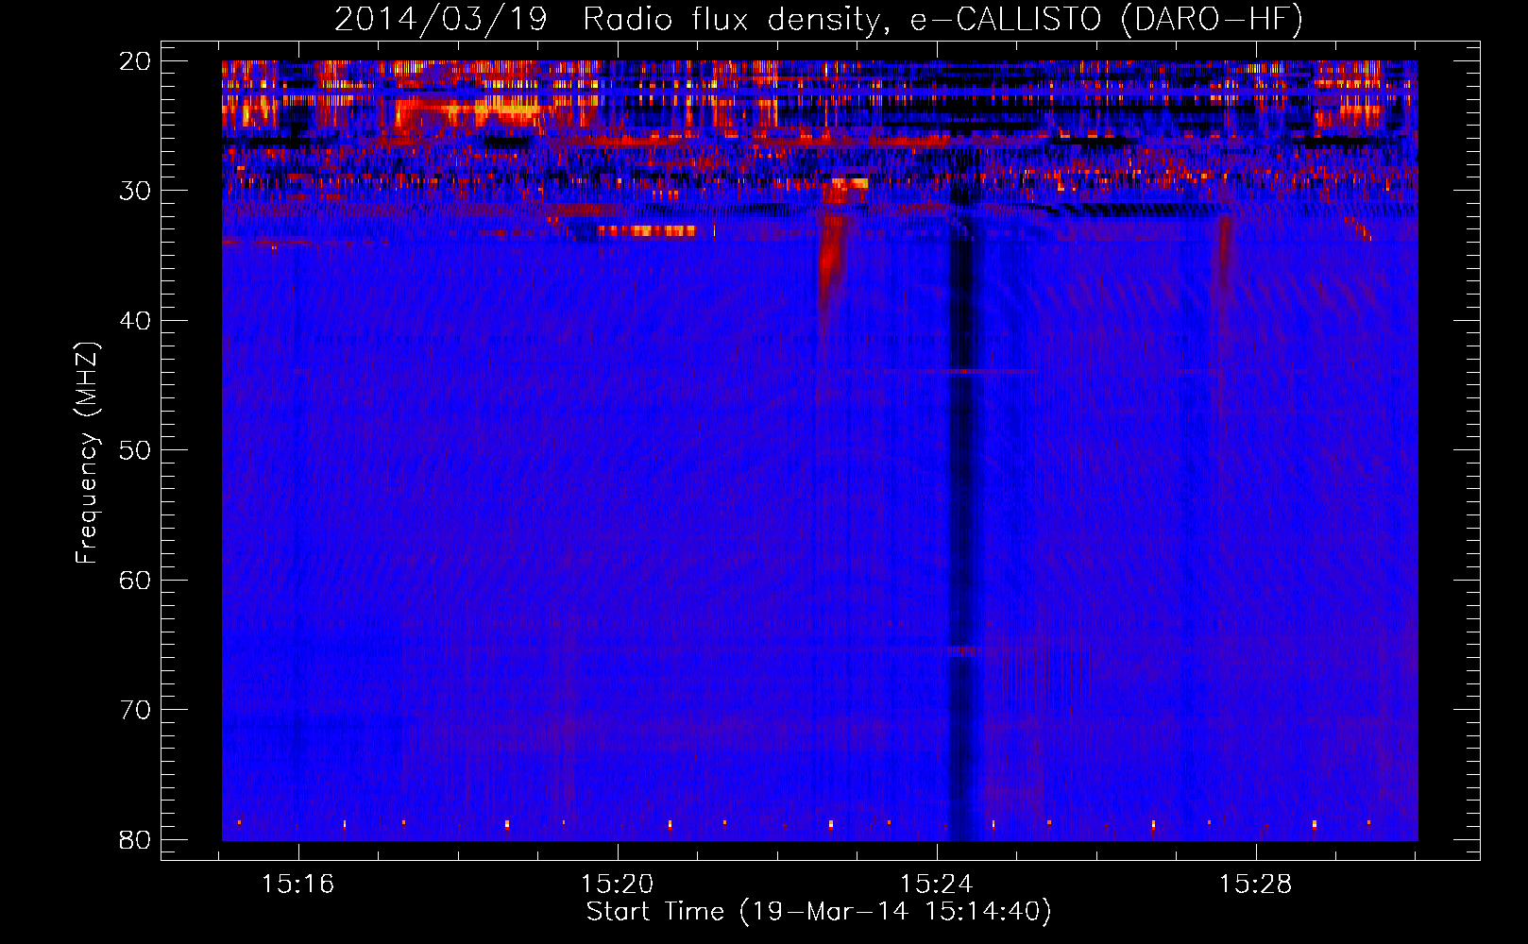Click the 15:20 time tick label

pos(618,885)
